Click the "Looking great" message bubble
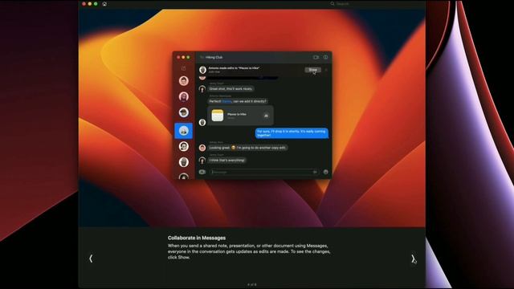Viewport: 514px width, 289px height. click(x=247, y=148)
